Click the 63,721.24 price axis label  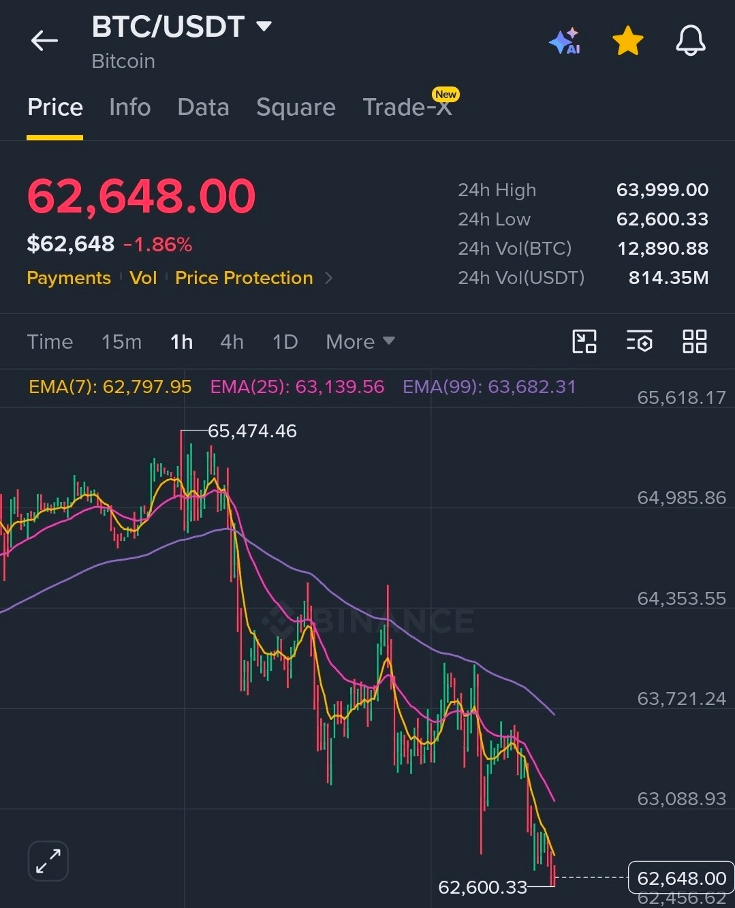(681, 699)
